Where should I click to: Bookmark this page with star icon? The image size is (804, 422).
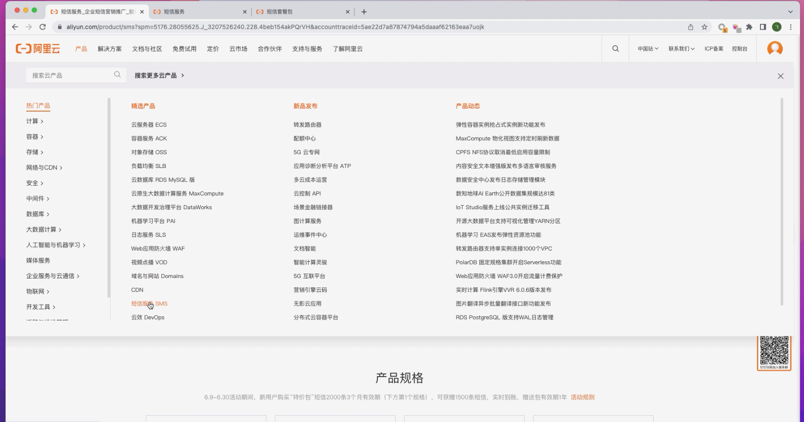[x=704, y=27]
